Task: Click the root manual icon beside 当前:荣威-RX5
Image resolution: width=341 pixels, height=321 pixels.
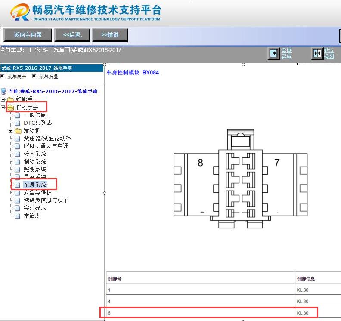Action: 3,91
